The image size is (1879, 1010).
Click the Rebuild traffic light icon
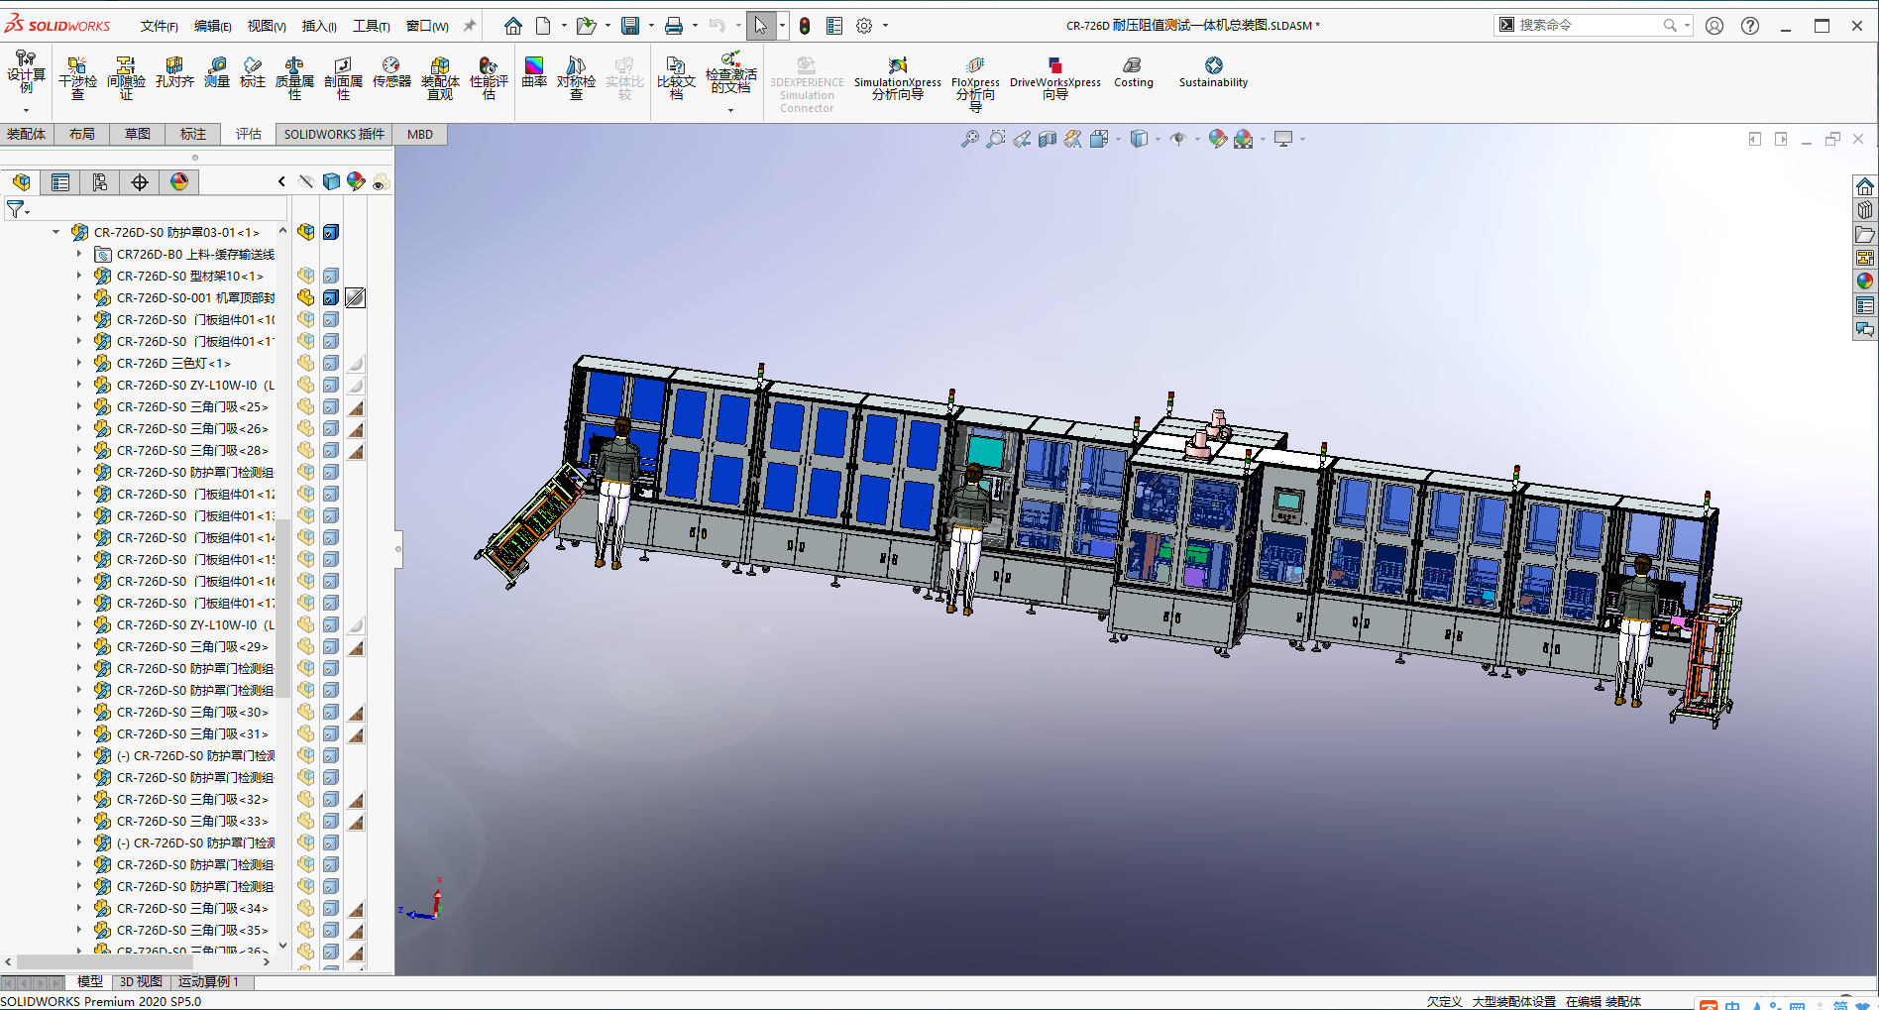(805, 26)
